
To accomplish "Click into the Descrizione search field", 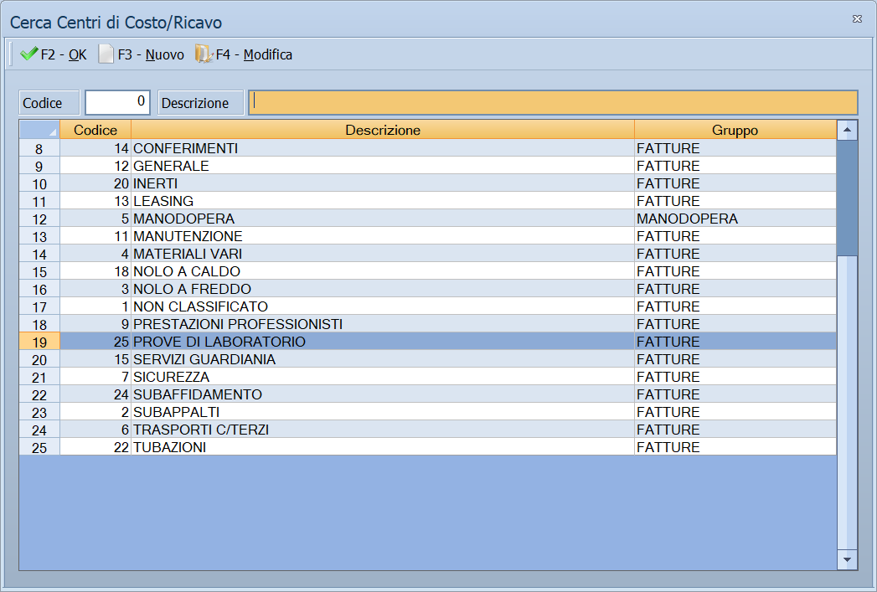I will click(553, 102).
